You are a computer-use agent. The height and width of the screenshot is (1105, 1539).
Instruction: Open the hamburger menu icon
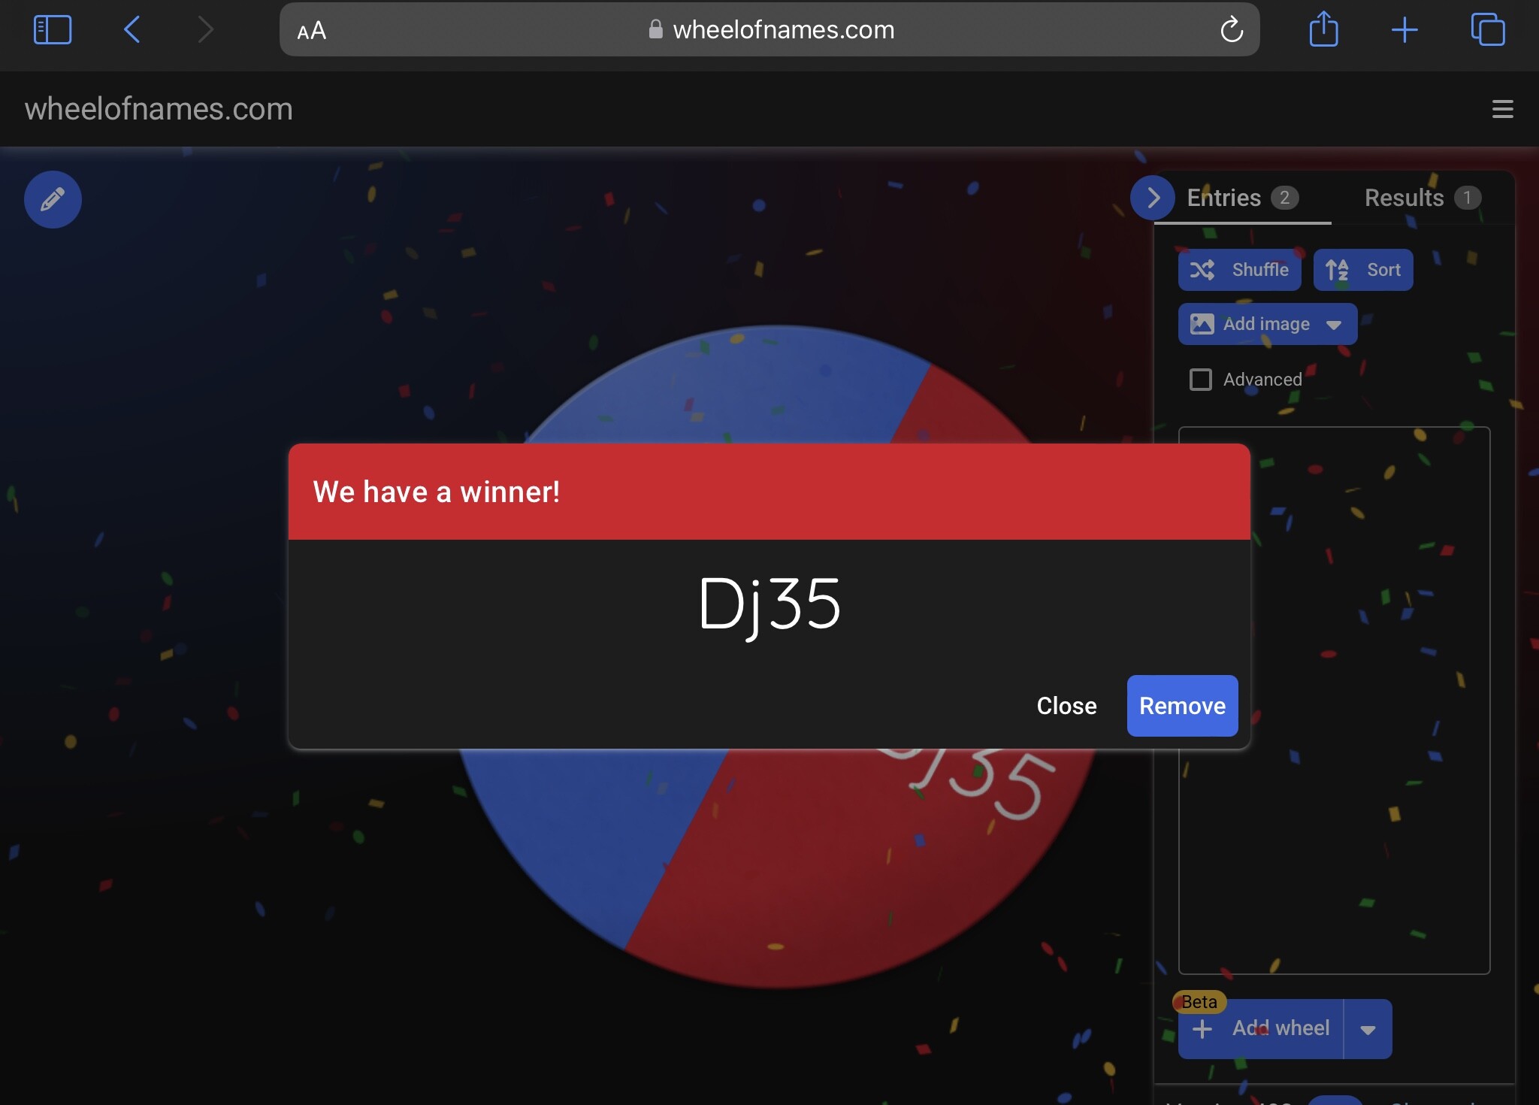coord(1502,109)
